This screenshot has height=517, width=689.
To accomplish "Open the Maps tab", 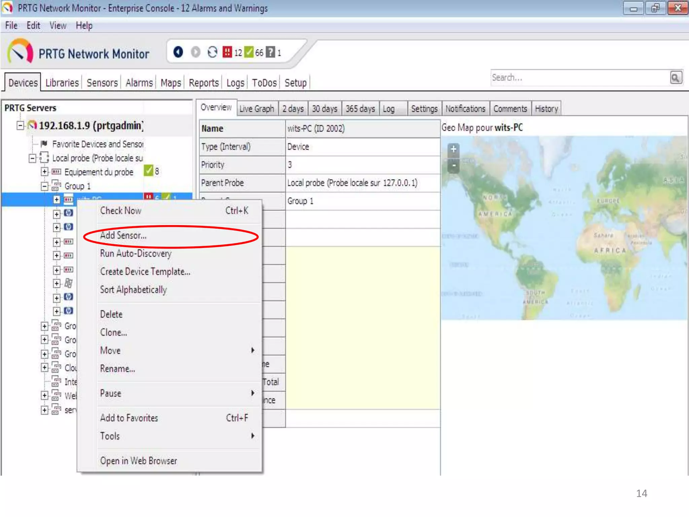I will 171,82.
